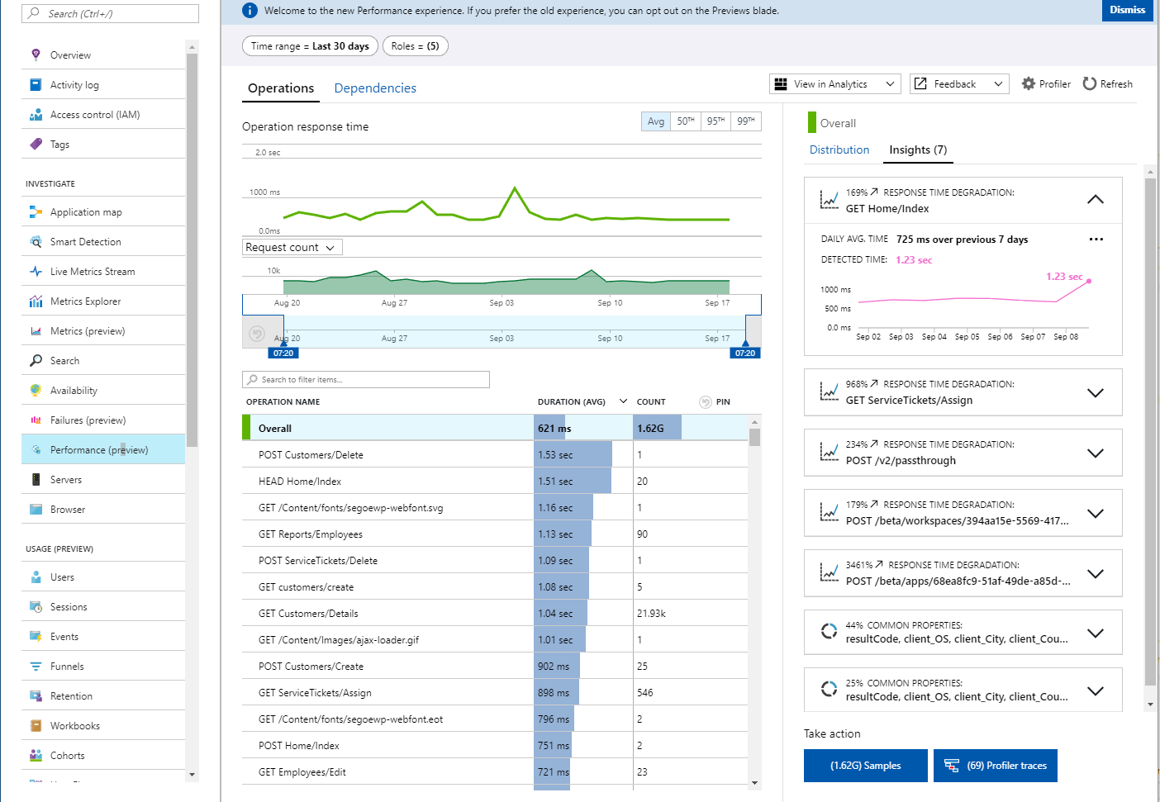The image size is (1160, 802).
Task: Click the Profiler gear icon
Action: (x=1029, y=83)
